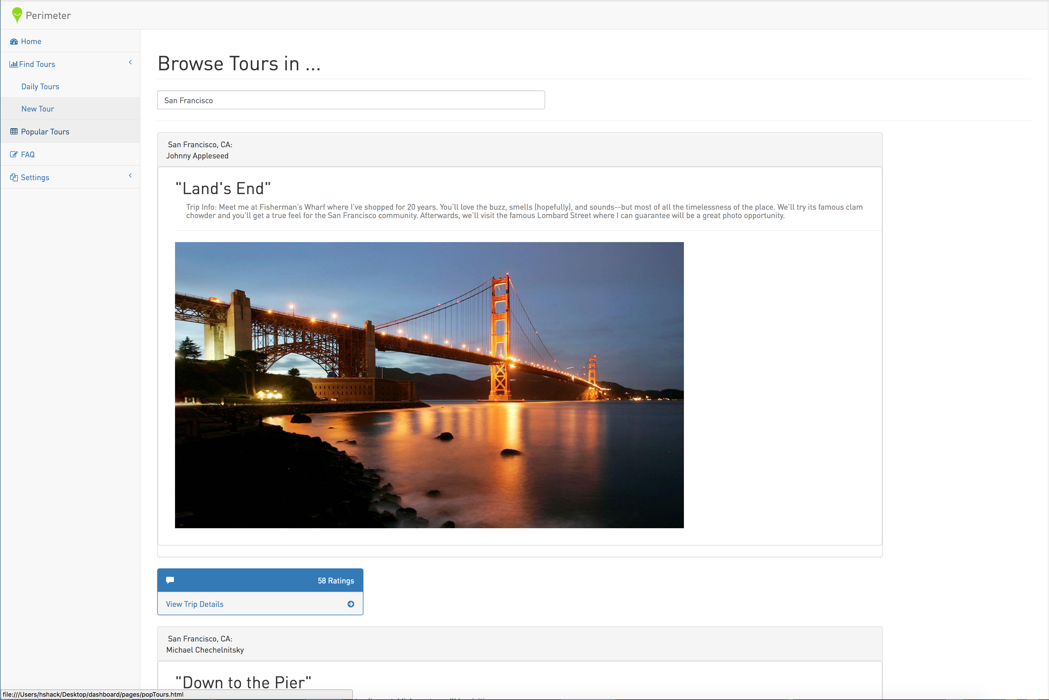Click the Find Tours bar chart icon

pos(13,64)
